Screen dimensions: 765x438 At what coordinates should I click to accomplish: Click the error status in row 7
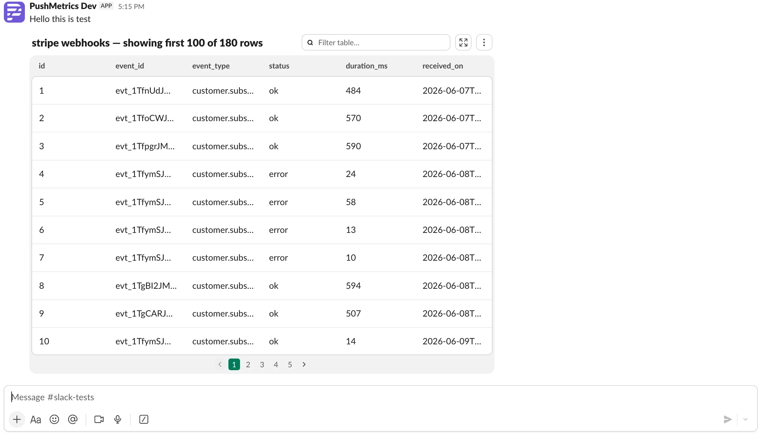point(278,258)
